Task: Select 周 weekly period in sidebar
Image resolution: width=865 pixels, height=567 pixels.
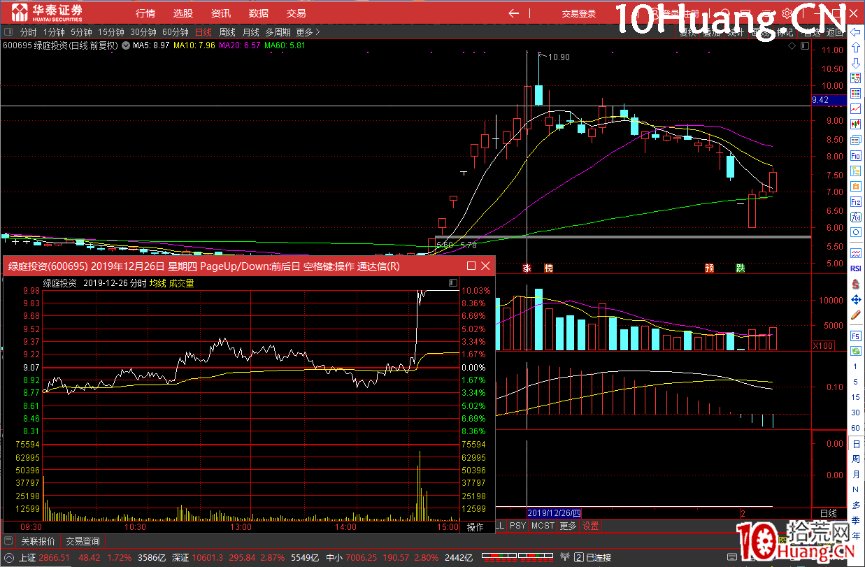Action: click(855, 459)
